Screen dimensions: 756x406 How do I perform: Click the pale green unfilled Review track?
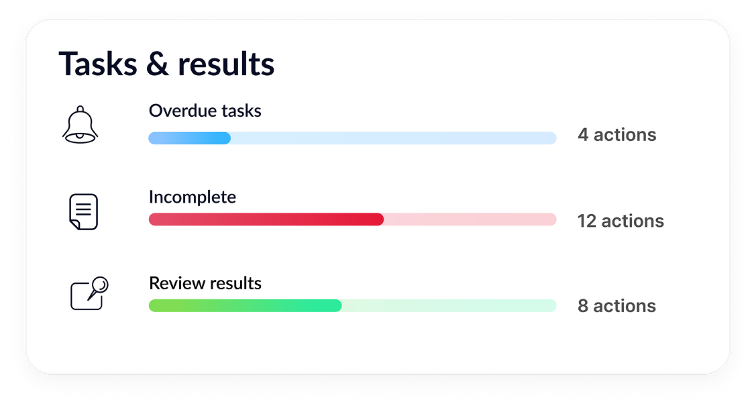(x=449, y=306)
